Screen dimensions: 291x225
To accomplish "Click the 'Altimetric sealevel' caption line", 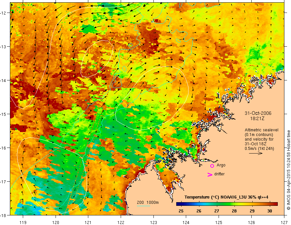I will pyautogui.click(x=262, y=130).
